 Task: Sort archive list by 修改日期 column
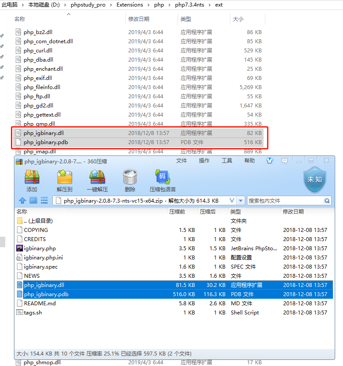click(293, 211)
